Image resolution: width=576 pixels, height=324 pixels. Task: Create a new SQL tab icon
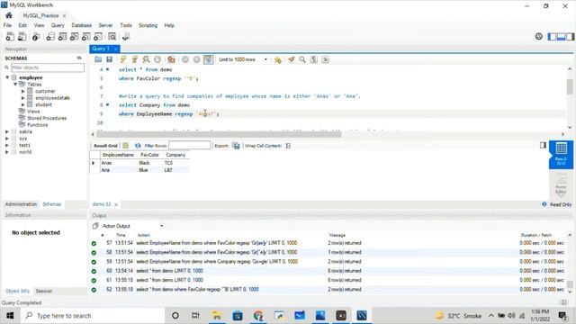pyautogui.click(x=10, y=36)
